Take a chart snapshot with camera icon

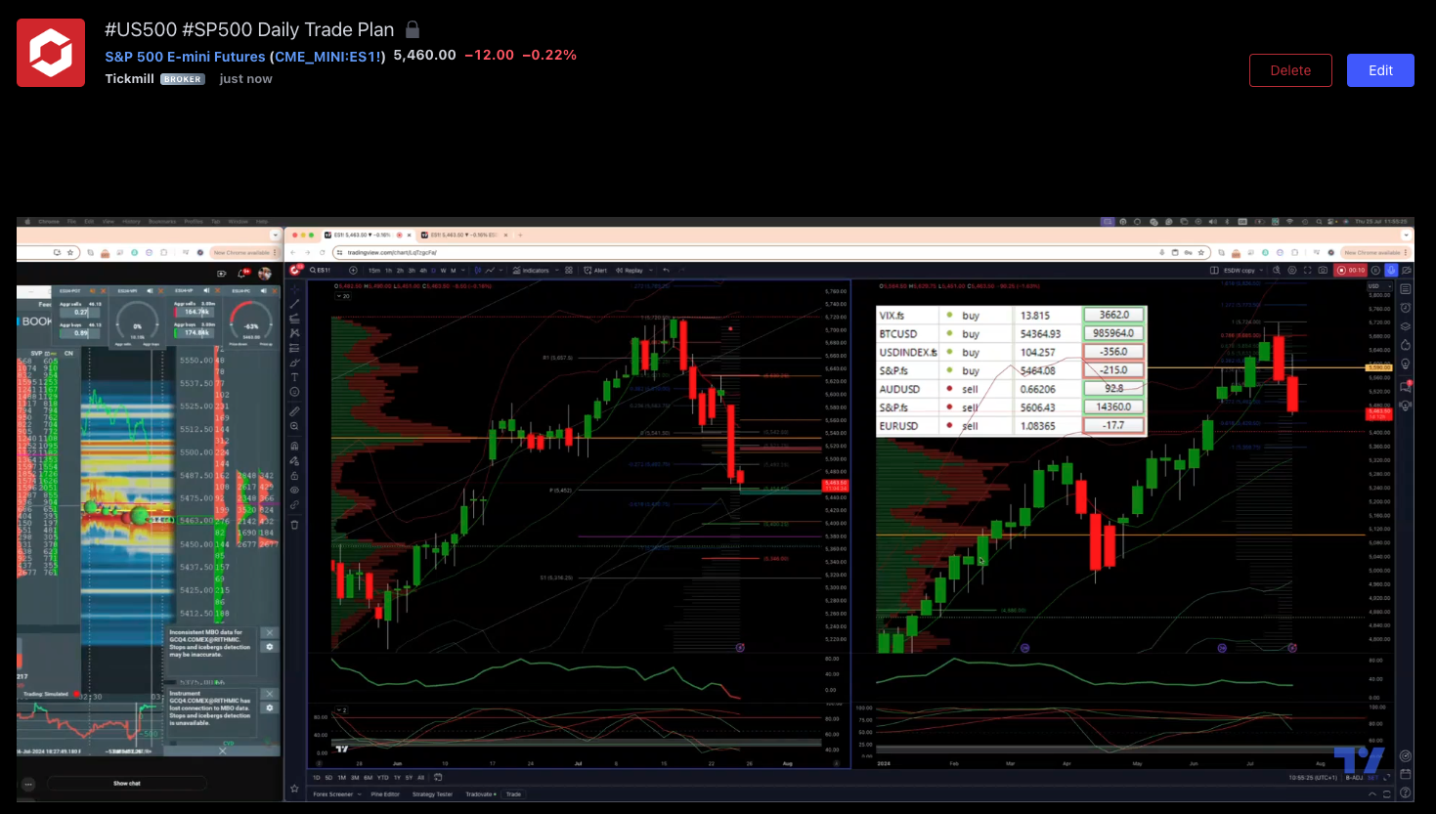(1323, 271)
